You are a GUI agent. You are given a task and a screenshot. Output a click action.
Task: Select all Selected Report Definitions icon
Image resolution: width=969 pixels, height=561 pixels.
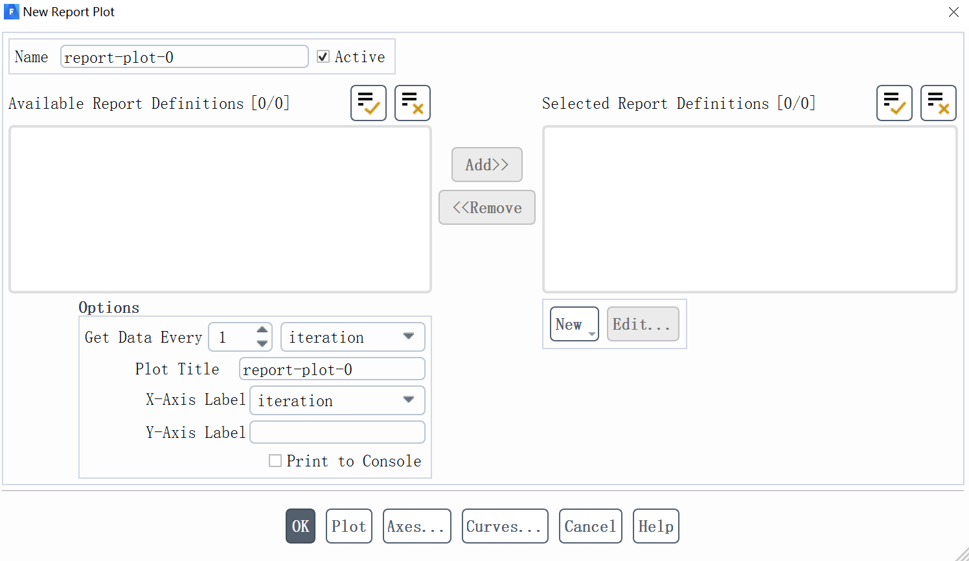[x=894, y=103]
